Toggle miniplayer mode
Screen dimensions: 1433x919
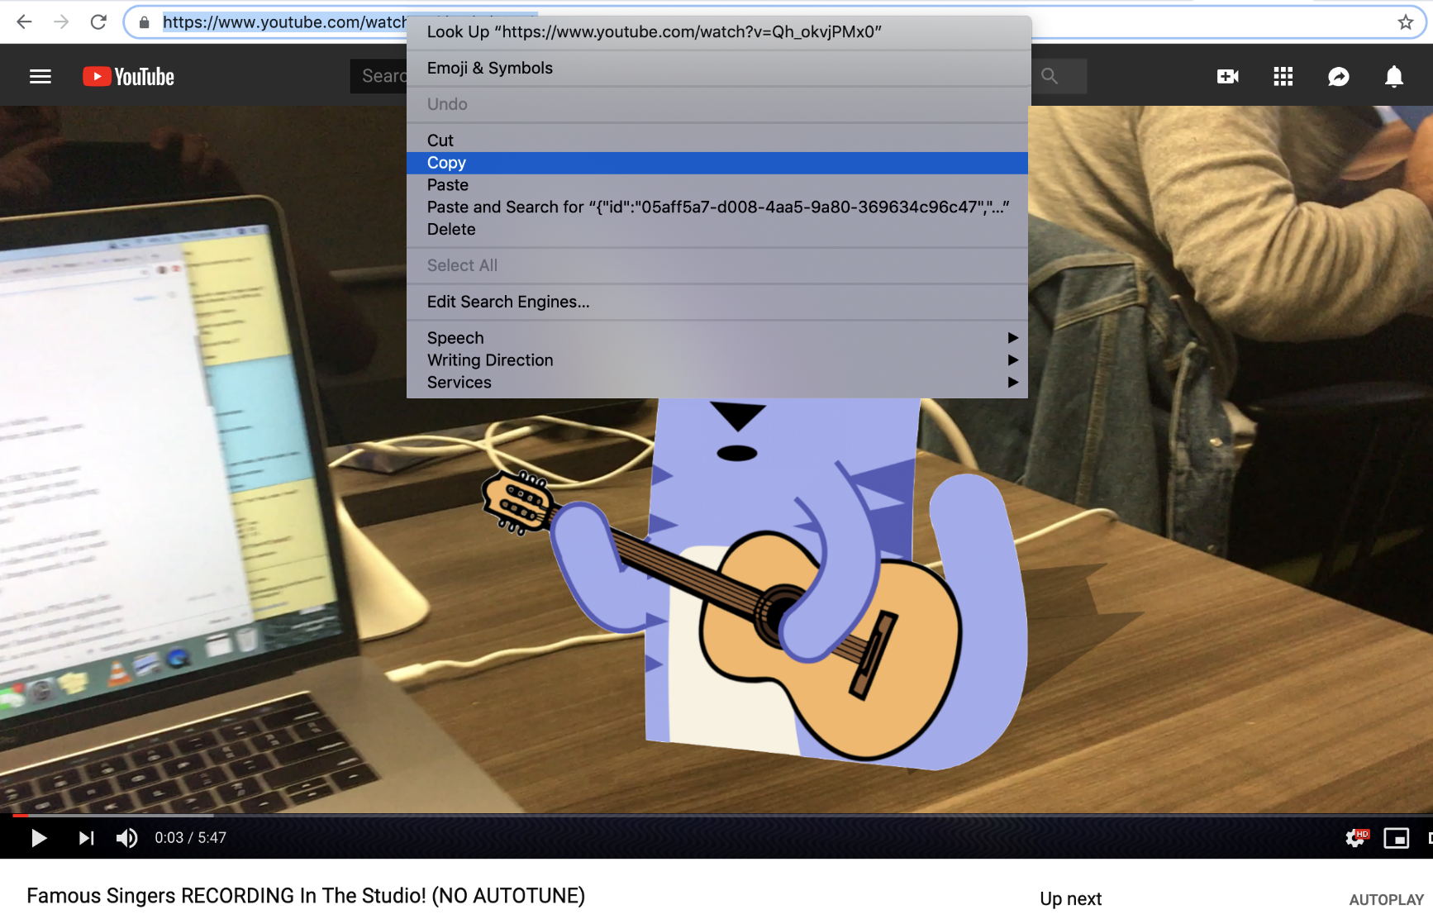(x=1396, y=838)
